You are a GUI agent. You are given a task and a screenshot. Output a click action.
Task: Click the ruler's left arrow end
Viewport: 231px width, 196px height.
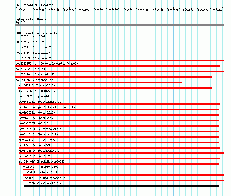[16, 8]
